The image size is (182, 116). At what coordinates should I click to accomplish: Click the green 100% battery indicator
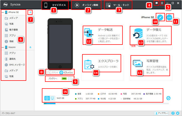64,78
